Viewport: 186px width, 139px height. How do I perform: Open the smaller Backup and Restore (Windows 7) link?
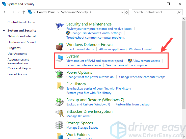[x=88, y=104]
